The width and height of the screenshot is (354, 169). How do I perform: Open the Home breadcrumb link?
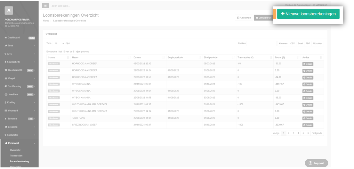46,20
